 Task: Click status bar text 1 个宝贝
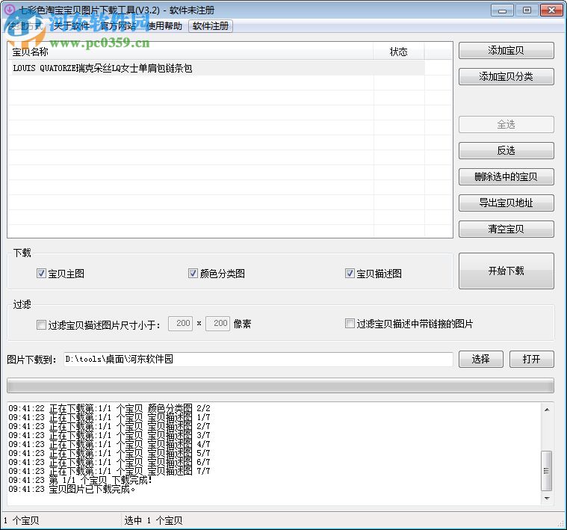(x=22, y=520)
